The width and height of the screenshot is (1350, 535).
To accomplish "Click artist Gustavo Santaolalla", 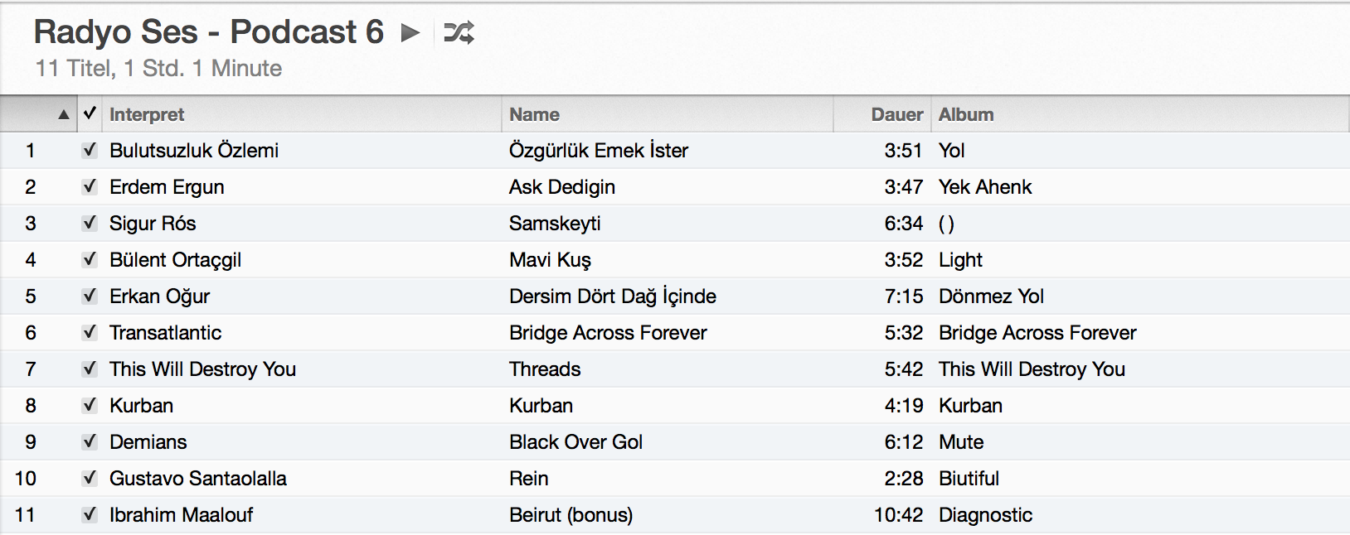I will click(x=198, y=479).
